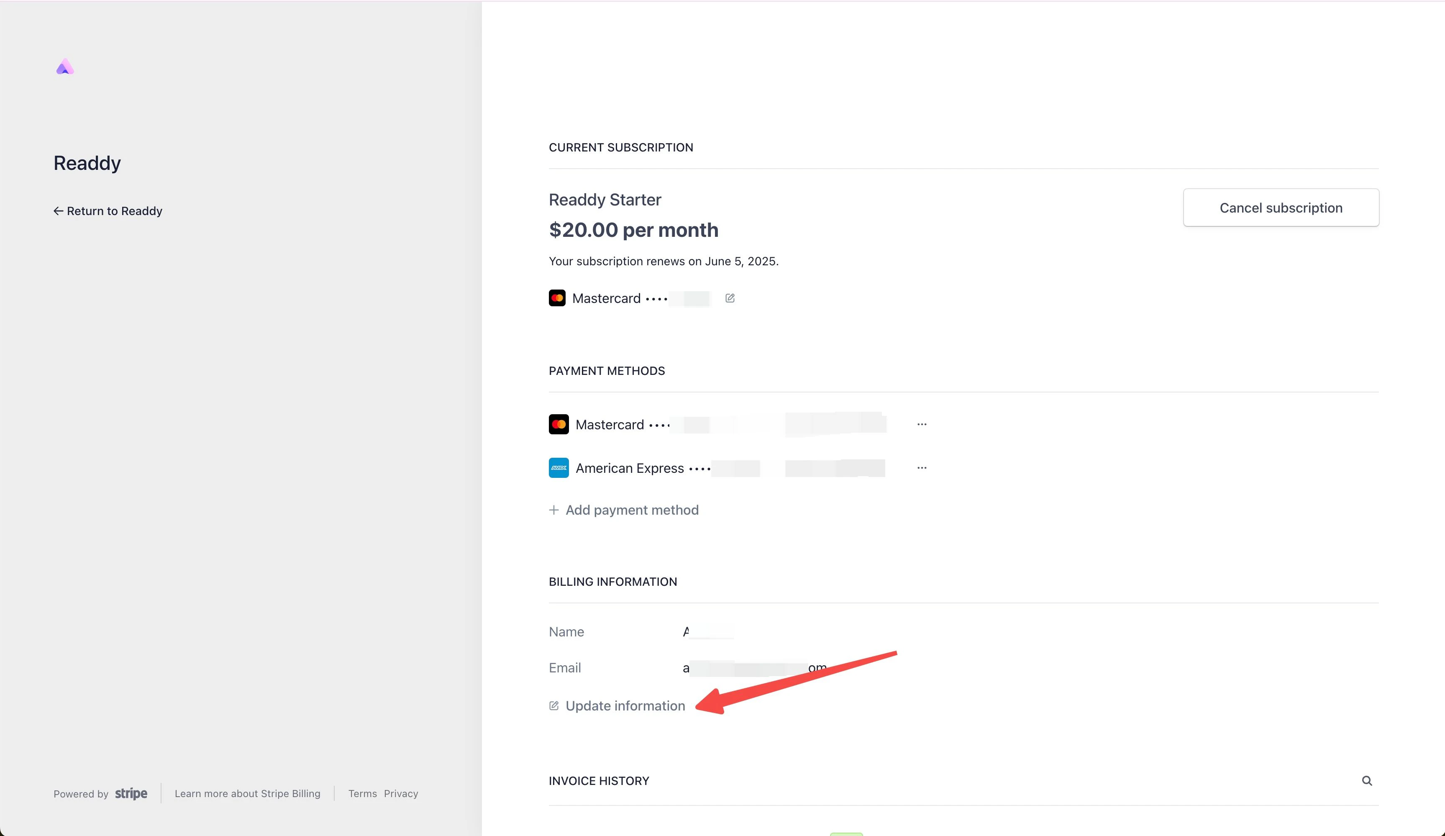The width and height of the screenshot is (1445, 836).
Task: Click the Powered by Stripe logo
Action: coord(131,794)
